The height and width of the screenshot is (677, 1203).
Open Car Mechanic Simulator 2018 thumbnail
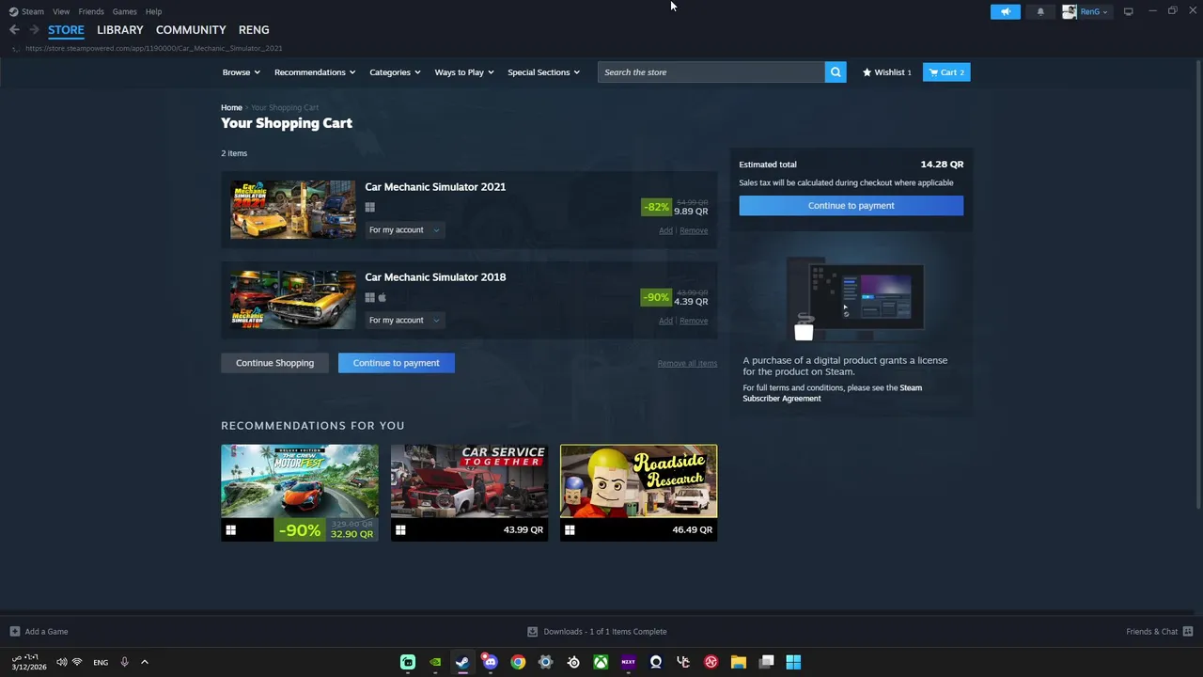click(x=293, y=300)
